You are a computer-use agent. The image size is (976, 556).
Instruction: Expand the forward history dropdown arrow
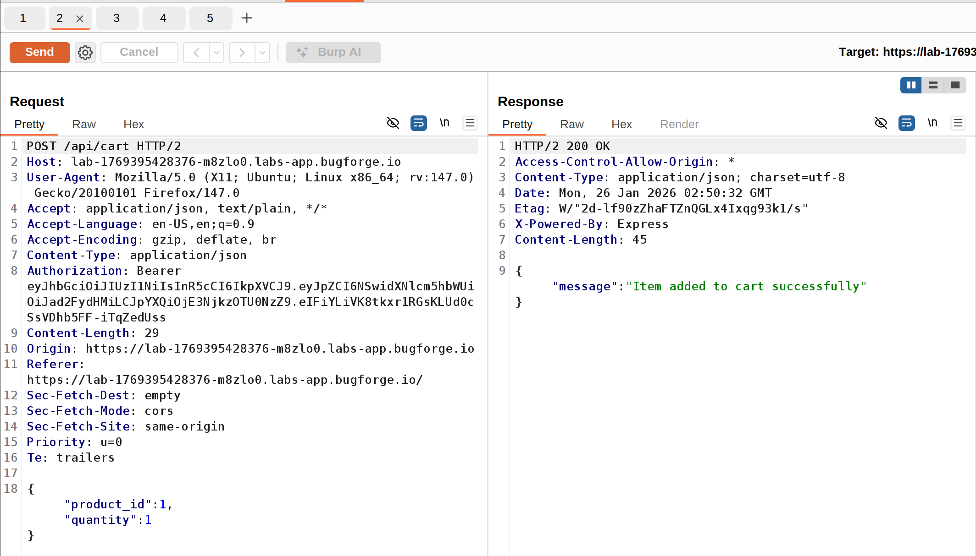point(262,52)
